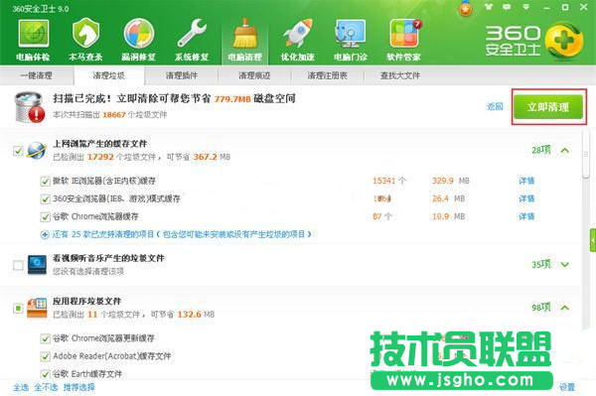Click the 返回 link
The height and width of the screenshot is (396, 596).
pos(495,106)
